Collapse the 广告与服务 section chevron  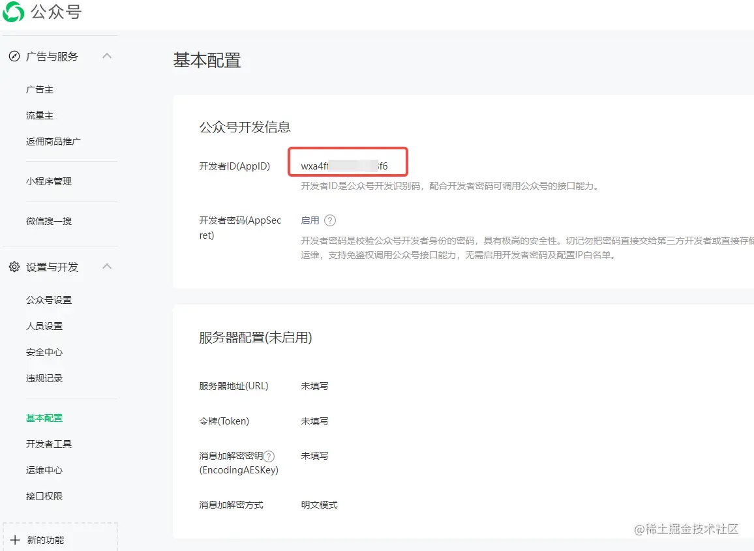[x=106, y=56]
